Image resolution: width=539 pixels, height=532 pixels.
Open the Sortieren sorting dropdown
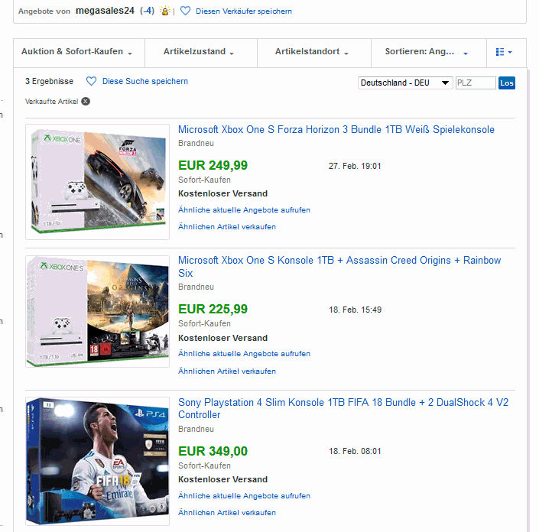click(x=429, y=53)
